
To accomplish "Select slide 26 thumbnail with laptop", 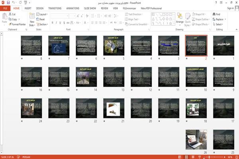I will pos(196,139).
